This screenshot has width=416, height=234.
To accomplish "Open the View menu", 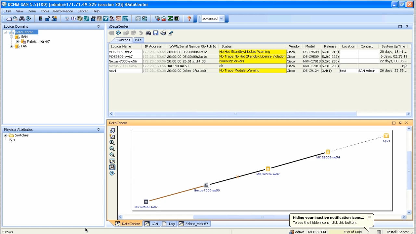I will [x=19, y=11].
